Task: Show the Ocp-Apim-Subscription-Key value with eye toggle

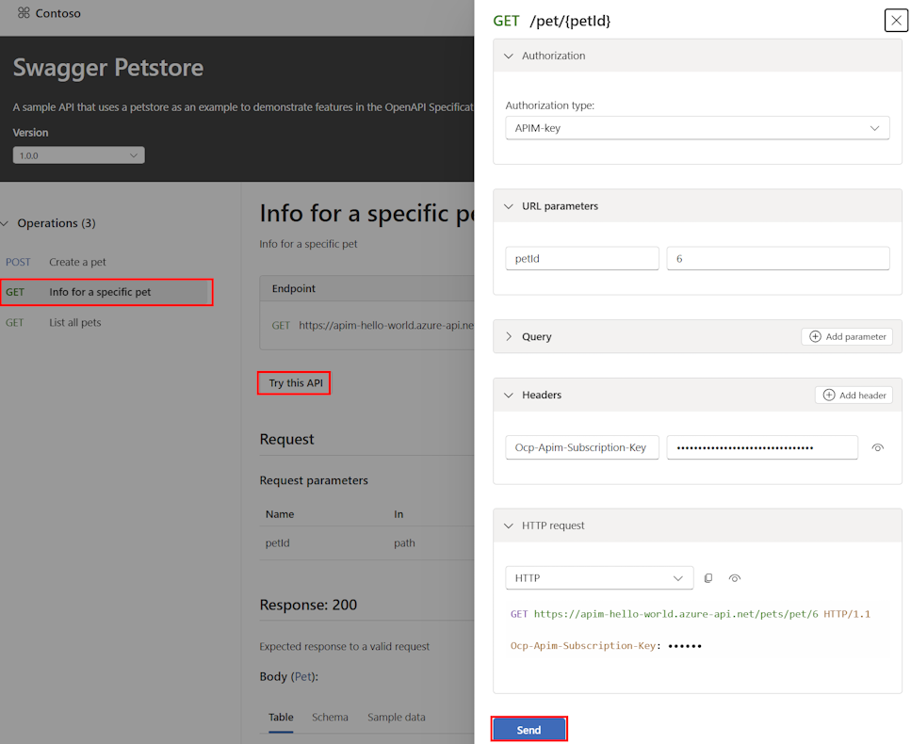Action: point(877,447)
